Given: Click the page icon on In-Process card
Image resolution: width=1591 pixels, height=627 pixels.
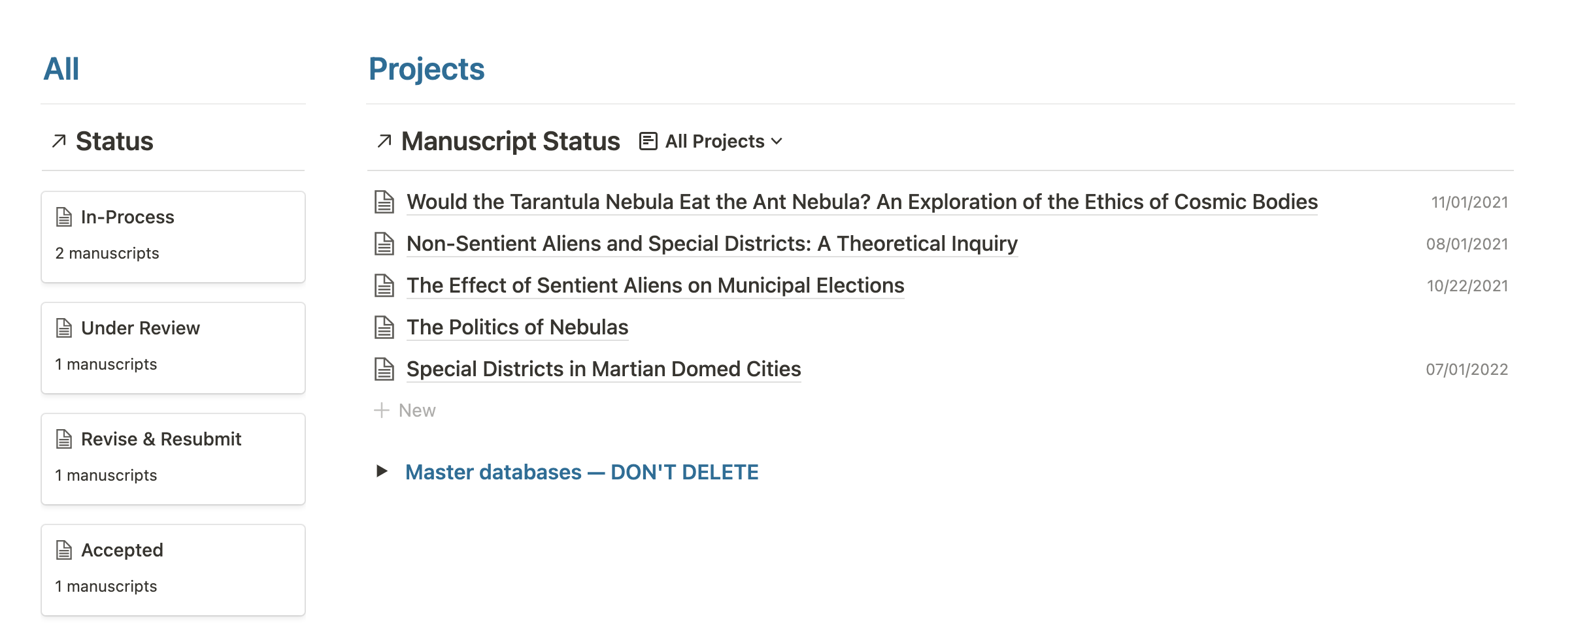Looking at the screenshot, I should [x=64, y=217].
